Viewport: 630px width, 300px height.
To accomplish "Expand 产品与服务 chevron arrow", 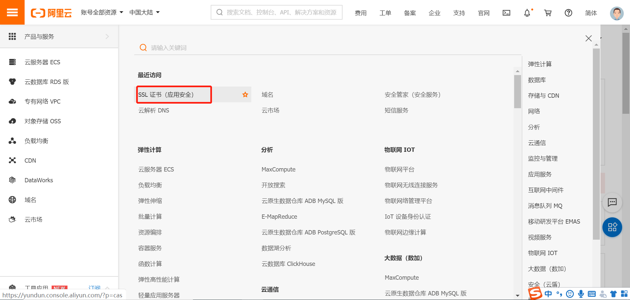I will pos(107,36).
